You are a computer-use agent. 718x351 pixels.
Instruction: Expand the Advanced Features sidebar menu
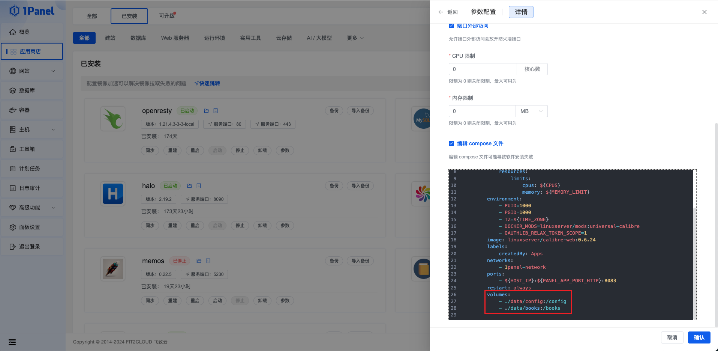[x=32, y=208]
